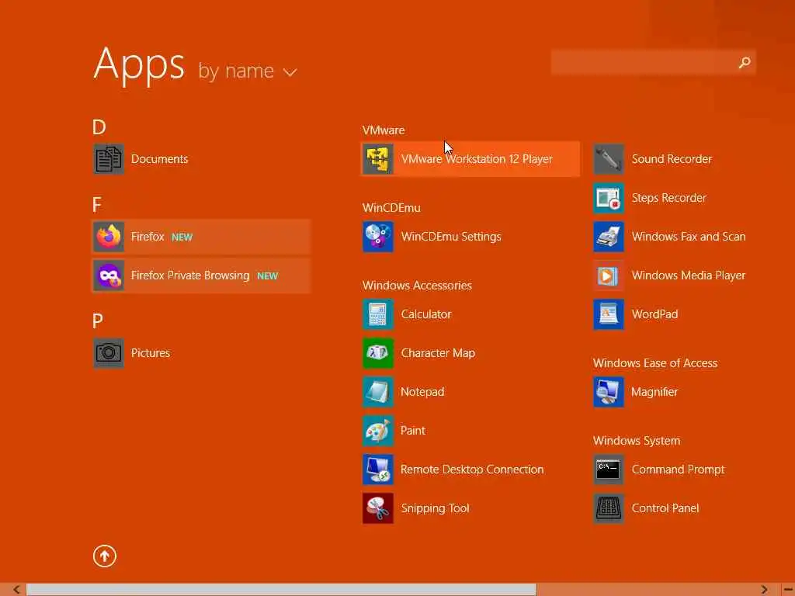Select the letter 'P' section header

pos(97,321)
